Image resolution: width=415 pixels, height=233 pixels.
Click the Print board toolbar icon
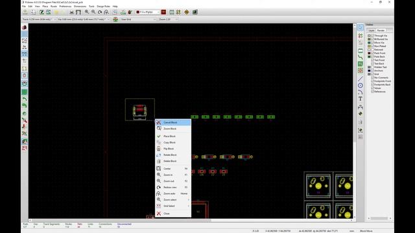pyautogui.click(x=71, y=12)
